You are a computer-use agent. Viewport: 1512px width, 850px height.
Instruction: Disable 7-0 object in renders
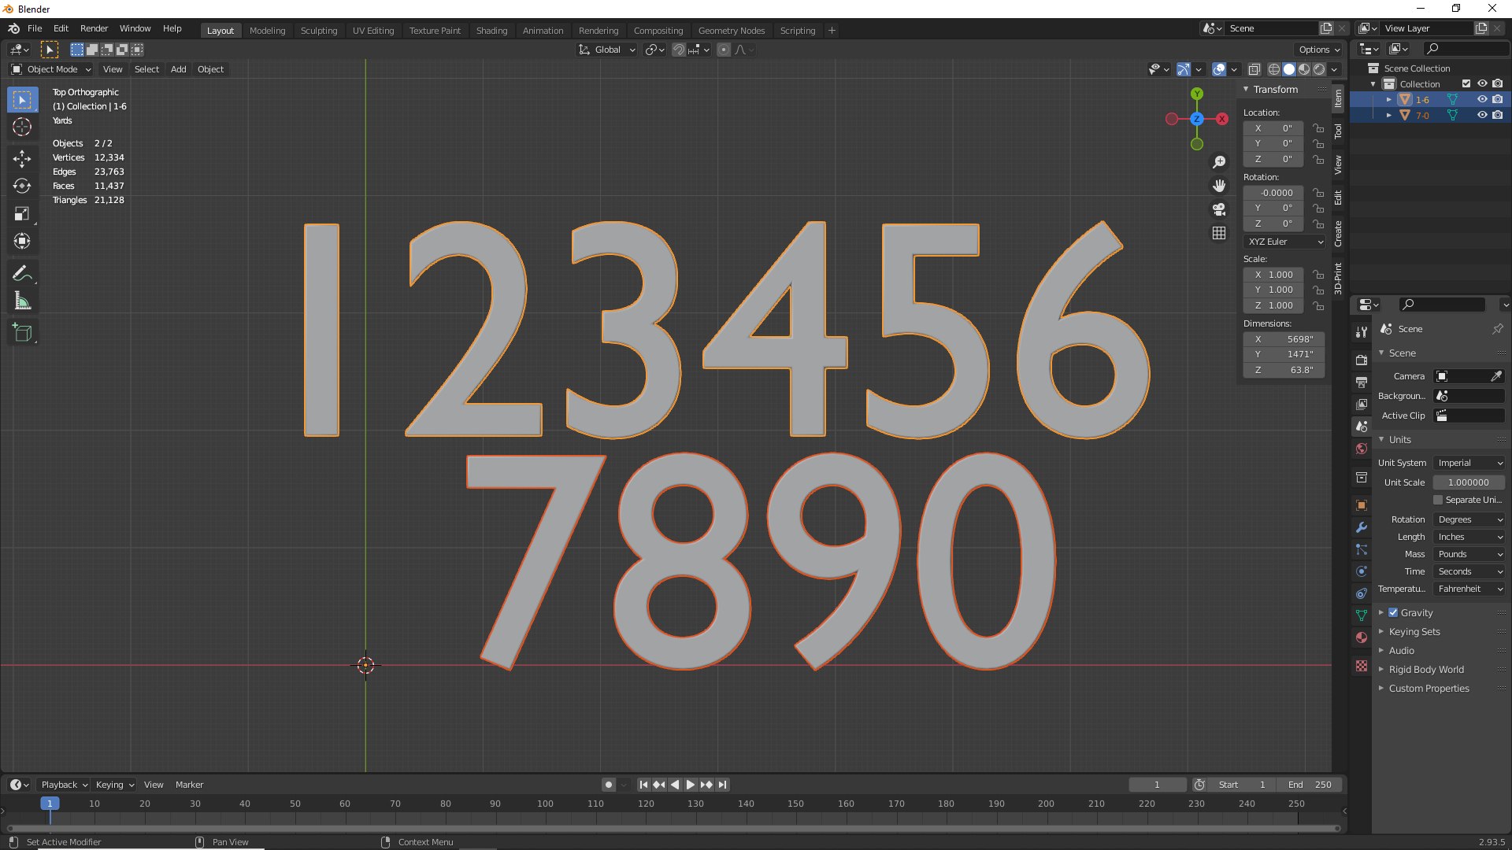pos(1498,115)
